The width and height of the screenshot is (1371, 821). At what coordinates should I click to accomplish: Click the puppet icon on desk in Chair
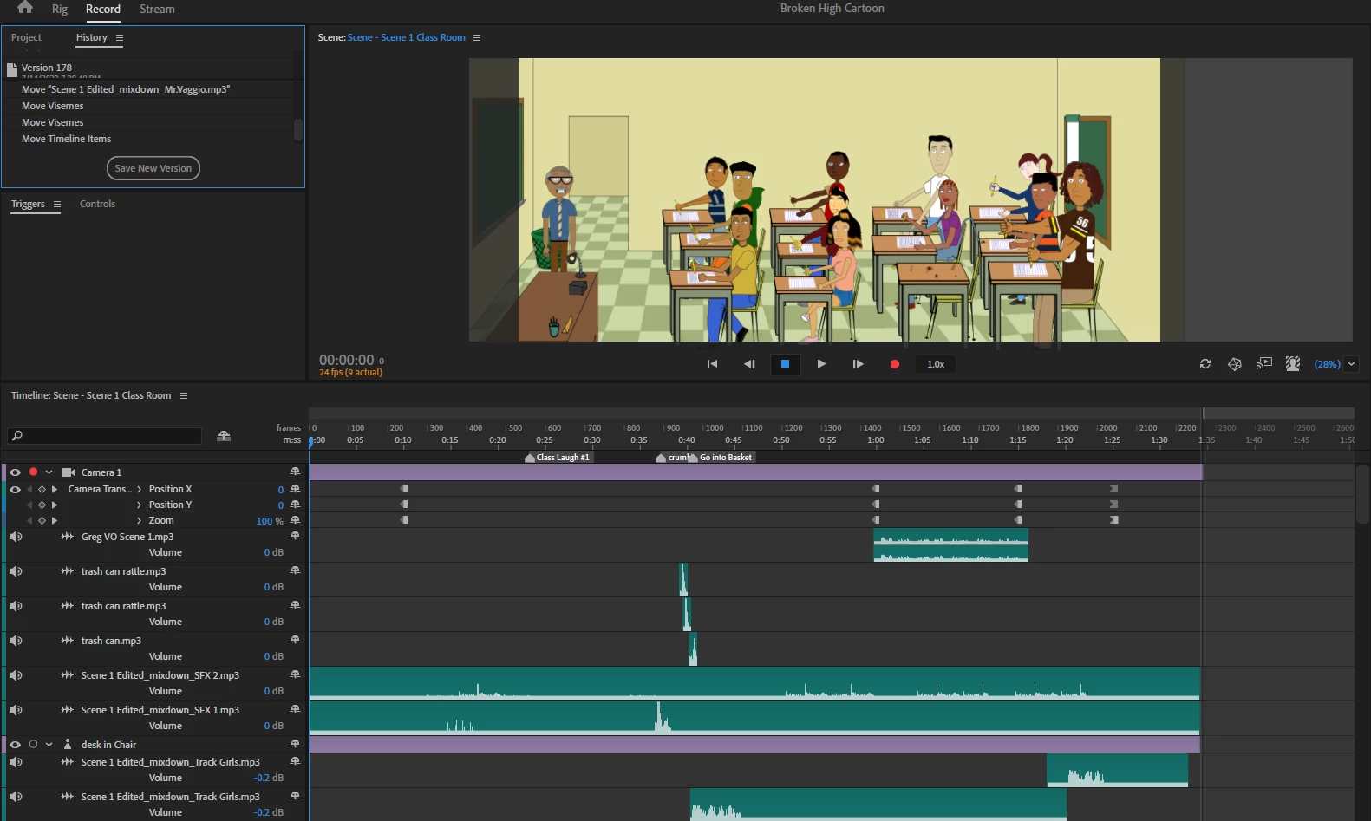pyautogui.click(x=68, y=744)
